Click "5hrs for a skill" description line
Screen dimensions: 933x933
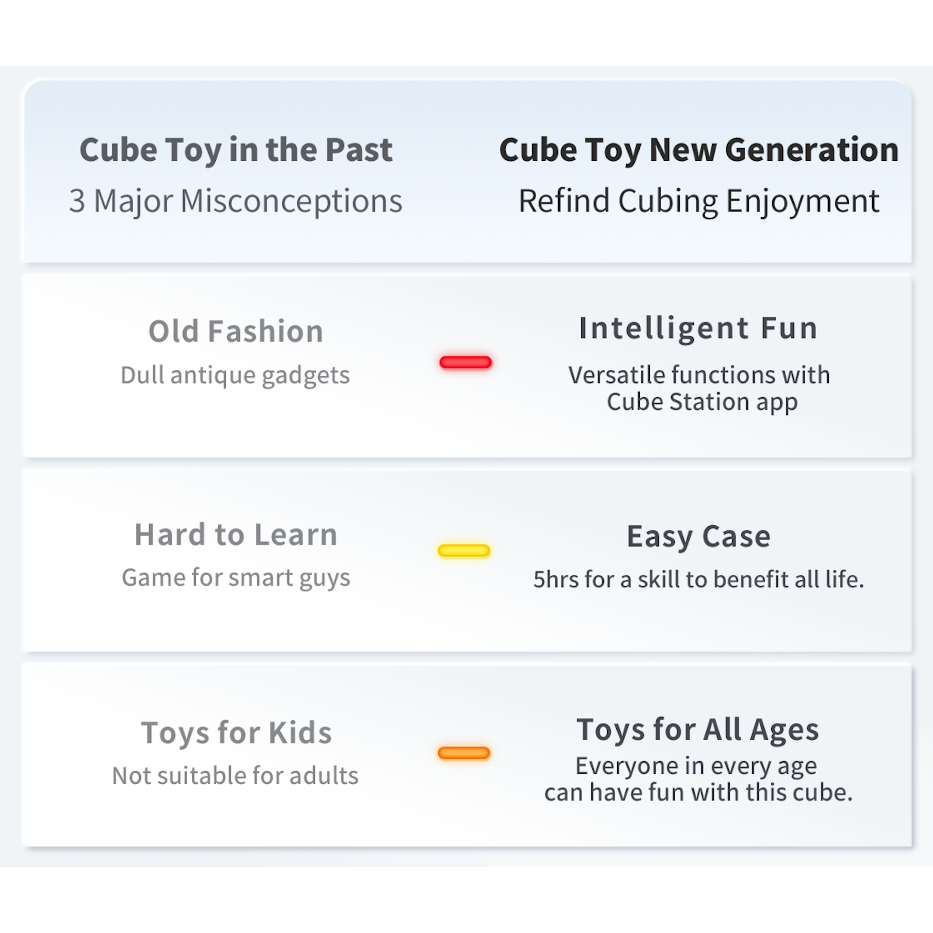click(x=698, y=579)
